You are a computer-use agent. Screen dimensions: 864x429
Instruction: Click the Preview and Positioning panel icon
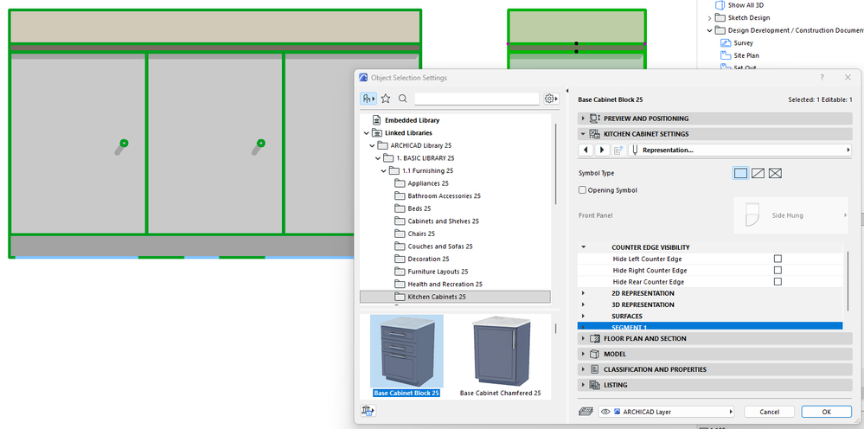(594, 118)
